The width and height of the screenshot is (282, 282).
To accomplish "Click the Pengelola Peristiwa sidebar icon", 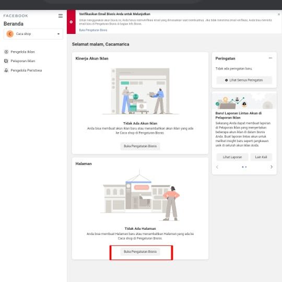I will click(x=6, y=70).
